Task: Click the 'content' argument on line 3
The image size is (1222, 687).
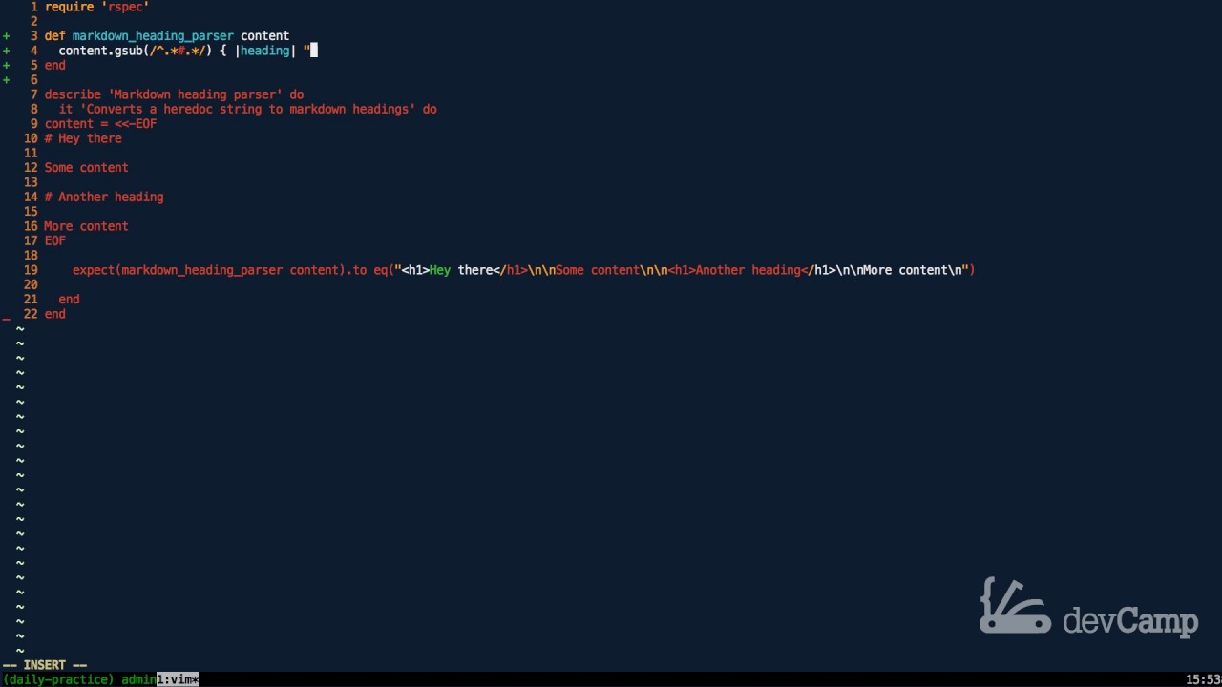Action: tap(265, 36)
